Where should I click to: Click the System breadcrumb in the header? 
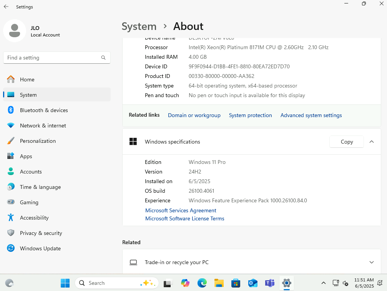tap(139, 26)
